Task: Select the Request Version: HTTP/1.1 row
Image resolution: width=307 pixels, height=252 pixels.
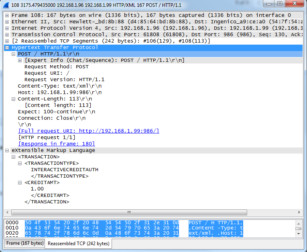Action: click(65, 80)
